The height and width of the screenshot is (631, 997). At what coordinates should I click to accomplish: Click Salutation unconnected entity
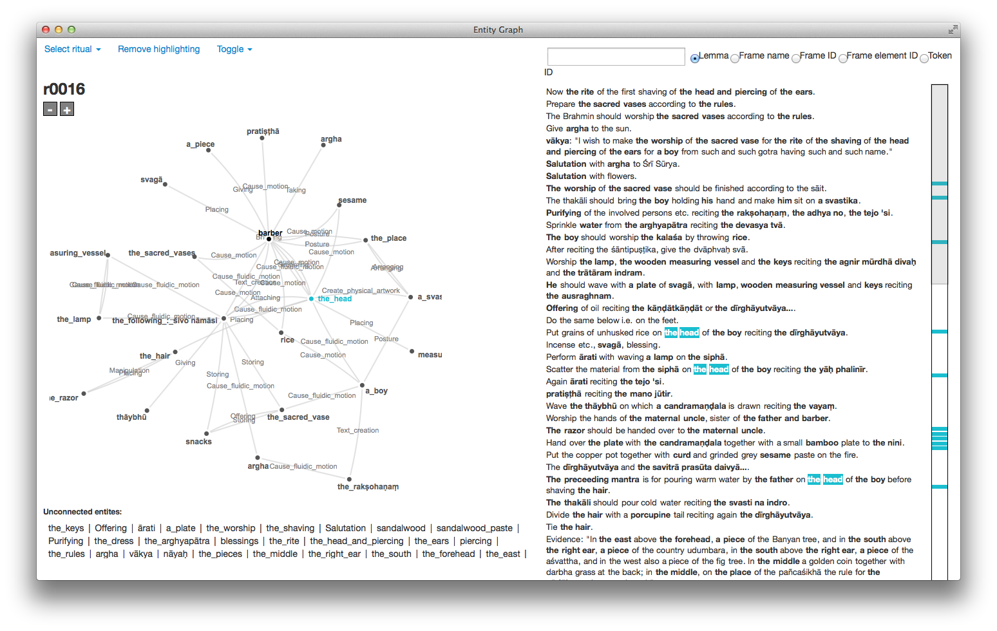click(345, 528)
